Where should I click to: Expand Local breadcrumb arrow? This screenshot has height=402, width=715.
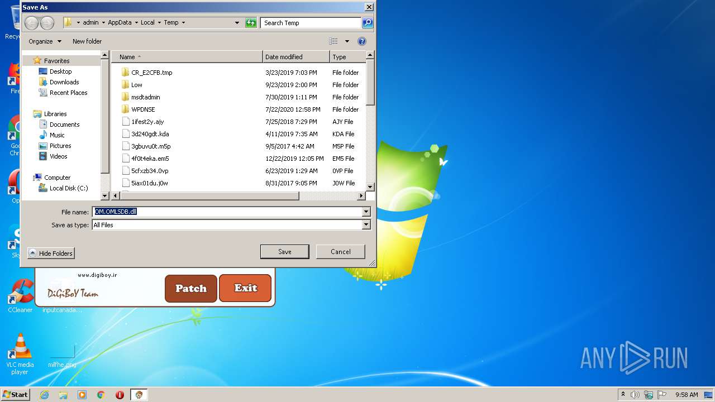pos(159,23)
